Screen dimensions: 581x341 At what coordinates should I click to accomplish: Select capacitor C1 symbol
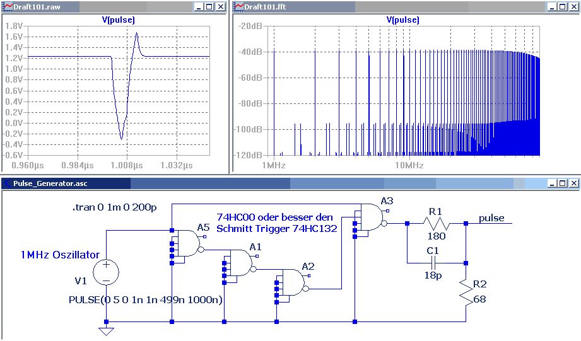click(433, 263)
